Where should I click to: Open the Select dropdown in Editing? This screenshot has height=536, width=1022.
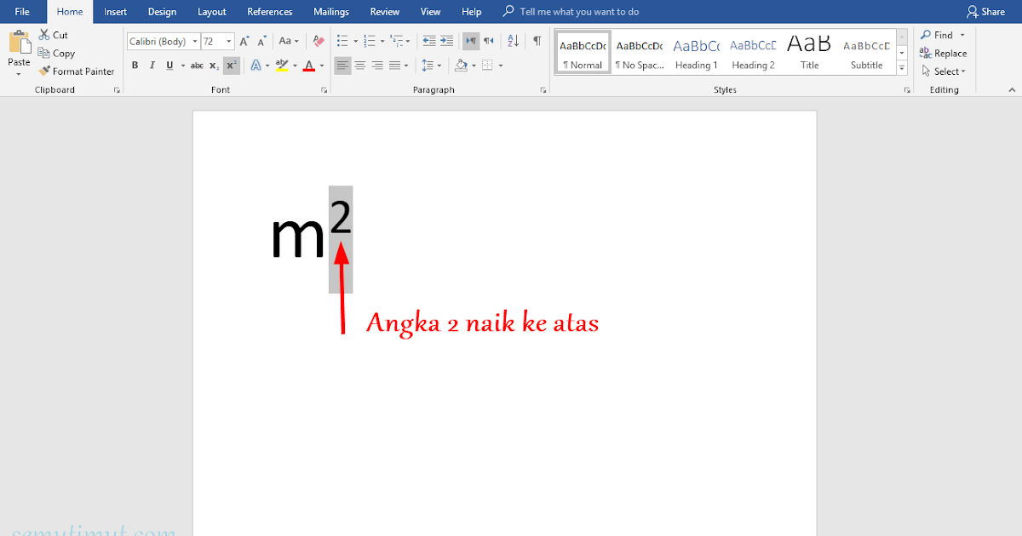[944, 71]
